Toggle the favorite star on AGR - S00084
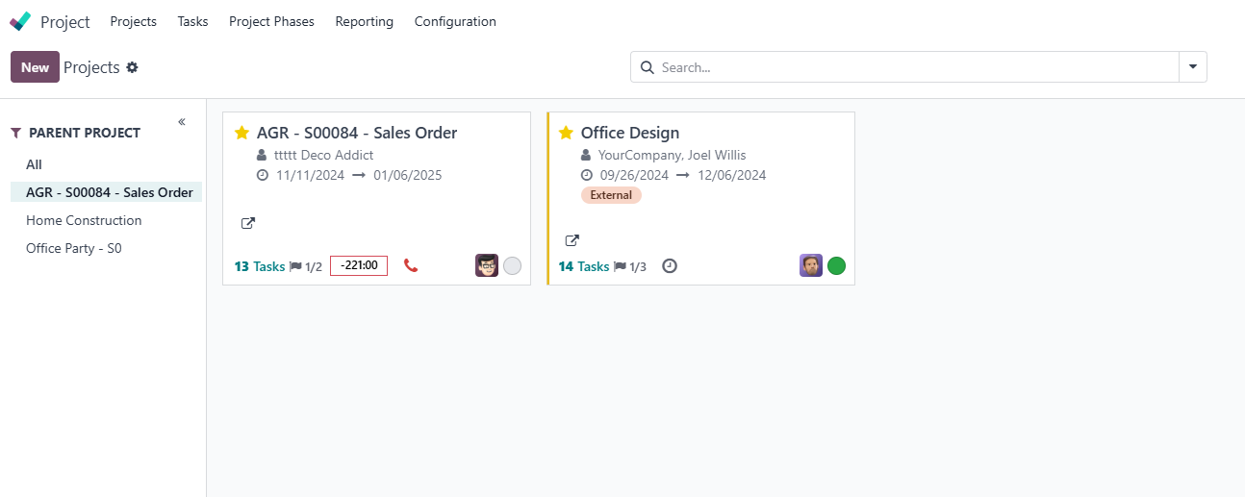Image resolution: width=1245 pixels, height=497 pixels. click(242, 133)
